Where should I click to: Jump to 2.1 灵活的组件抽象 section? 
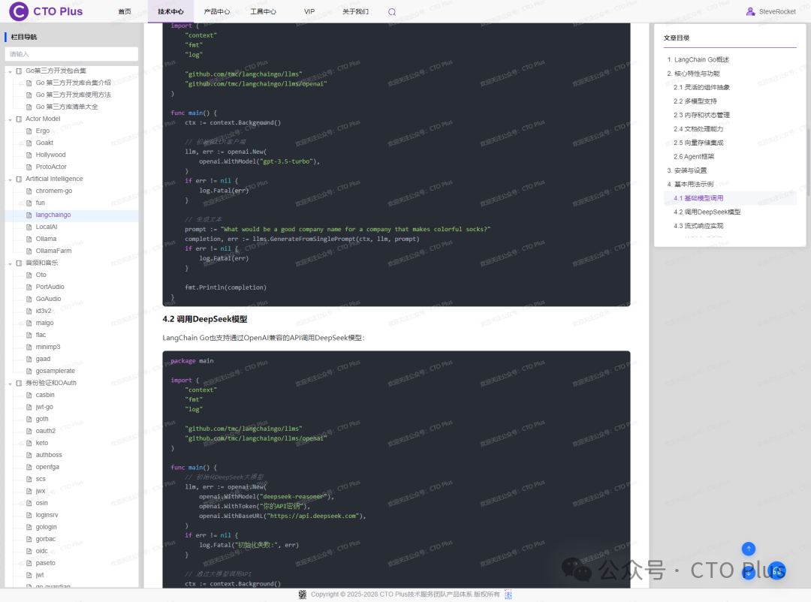click(701, 87)
